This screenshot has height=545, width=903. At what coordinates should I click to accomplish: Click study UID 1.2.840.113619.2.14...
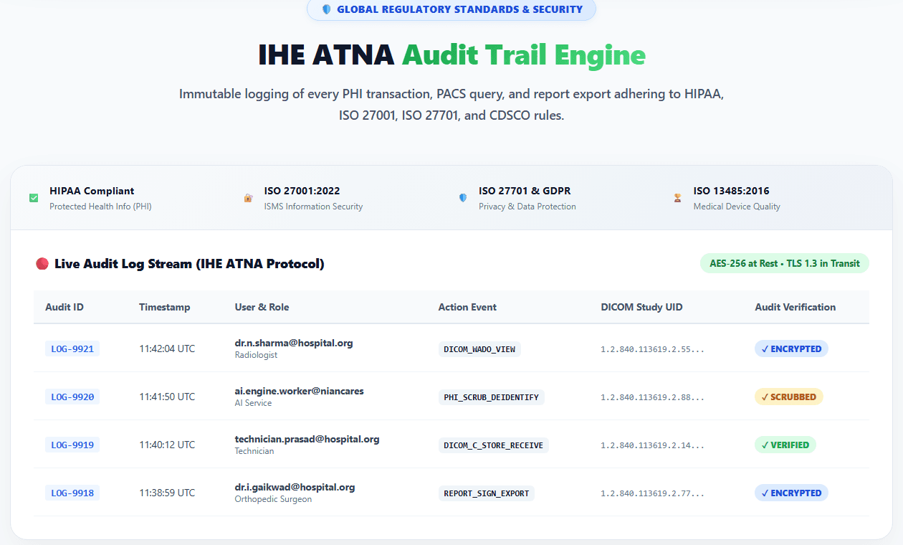tap(652, 445)
